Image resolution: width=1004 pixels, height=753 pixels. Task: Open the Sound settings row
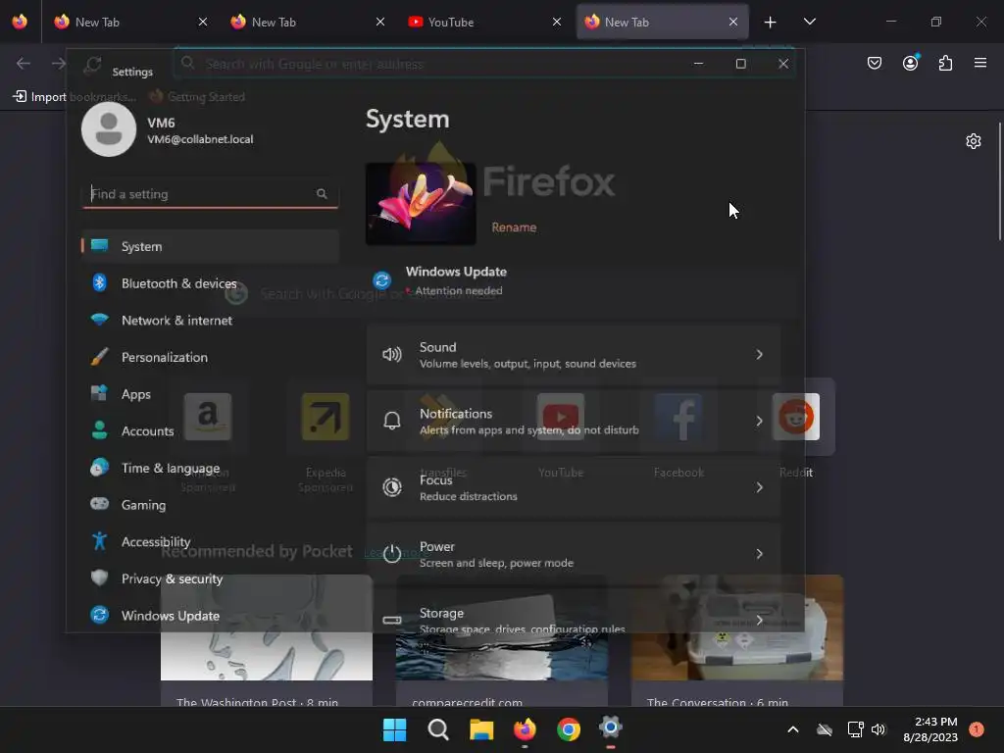[574, 355]
